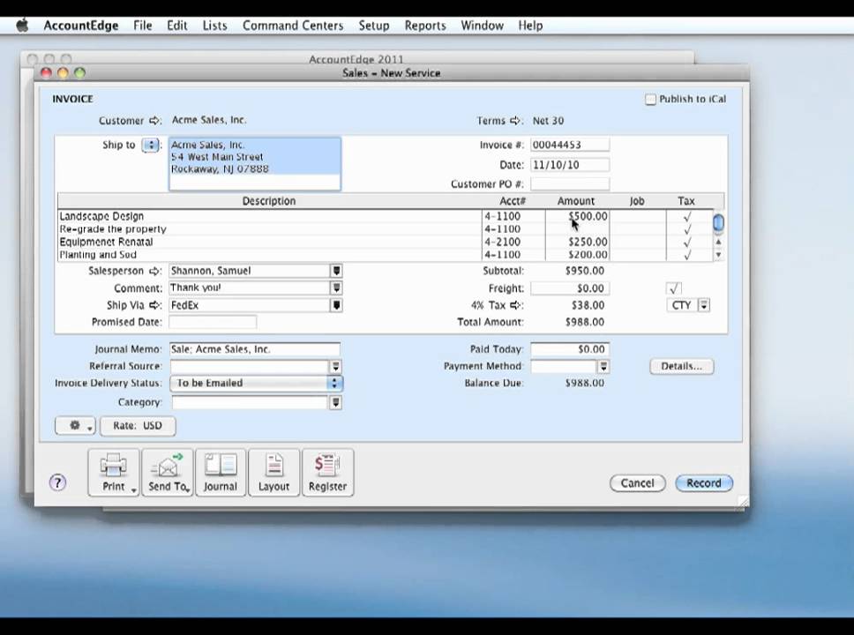Open the Journal book icon
This screenshot has width=854, height=635.
point(220,472)
